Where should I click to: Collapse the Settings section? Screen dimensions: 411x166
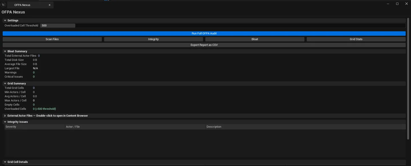pyautogui.click(x=5, y=20)
